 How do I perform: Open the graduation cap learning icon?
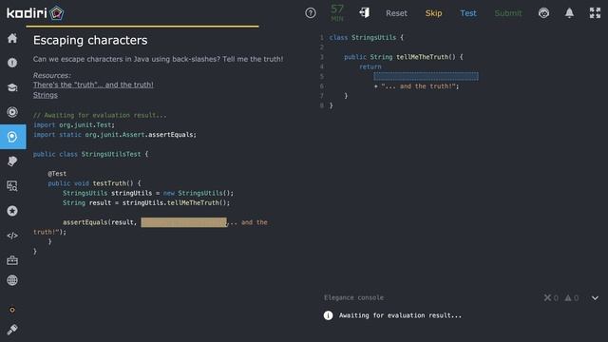click(x=12, y=87)
